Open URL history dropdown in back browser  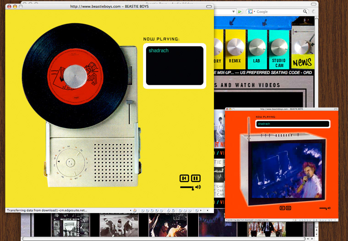click(x=234, y=11)
